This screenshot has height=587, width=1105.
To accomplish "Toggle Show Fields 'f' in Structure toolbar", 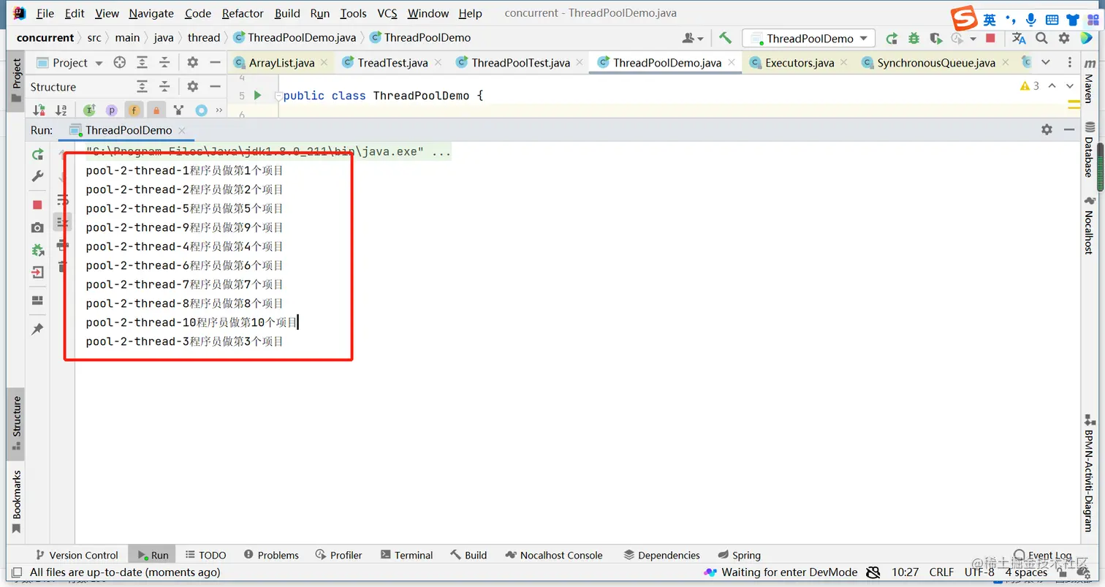I will pyautogui.click(x=134, y=110).
